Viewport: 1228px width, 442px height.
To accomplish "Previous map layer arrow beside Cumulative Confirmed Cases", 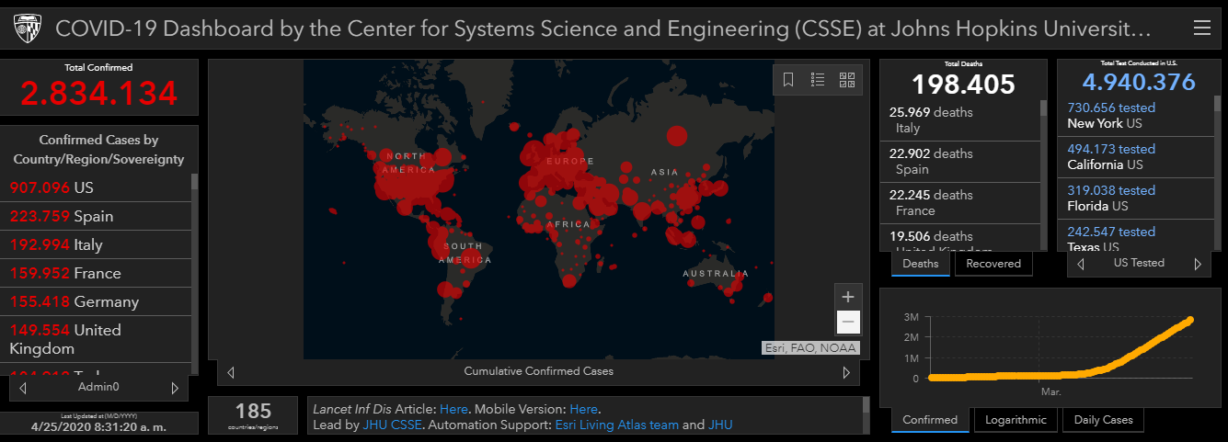I will coord(231,372).
